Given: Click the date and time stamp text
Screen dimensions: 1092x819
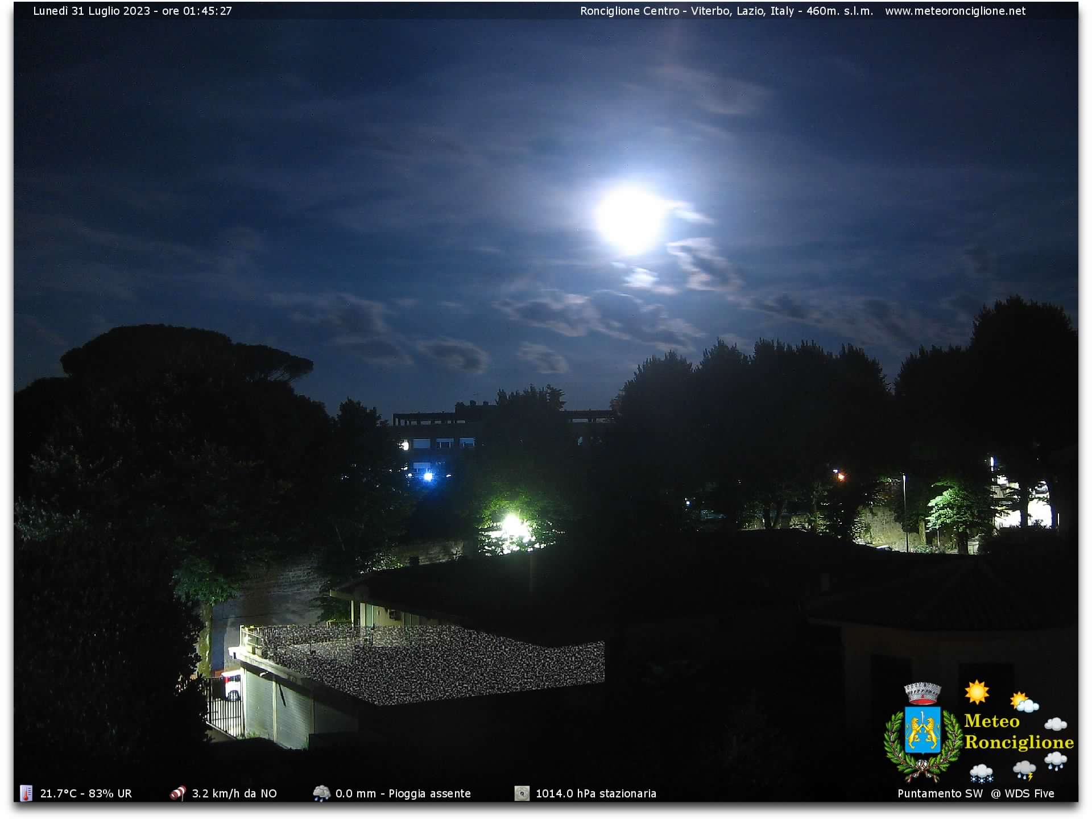Looking at the screenshot, I should 133,11.
